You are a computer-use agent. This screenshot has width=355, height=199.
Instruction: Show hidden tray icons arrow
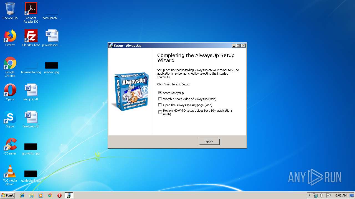tap(309, 195)
